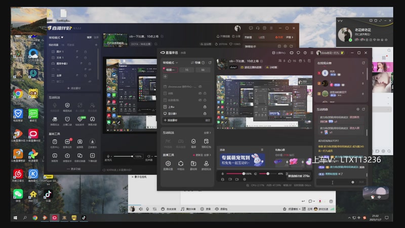
Task: Expand 全部 beside 直播工具
Action: click(207, 155)
